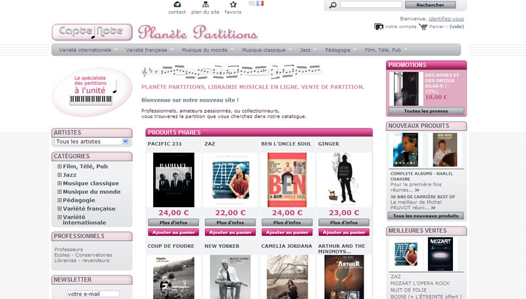The image size is (526, 299).
Task: Open the Coup de Foudre cover thumbnail
Action: (174, 277)
